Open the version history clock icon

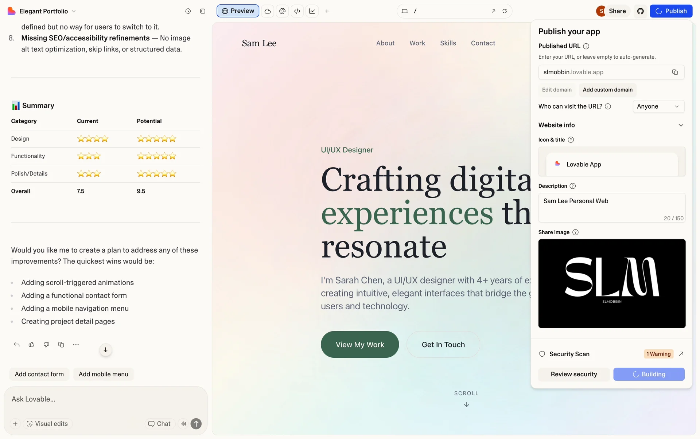coord(188,11)
